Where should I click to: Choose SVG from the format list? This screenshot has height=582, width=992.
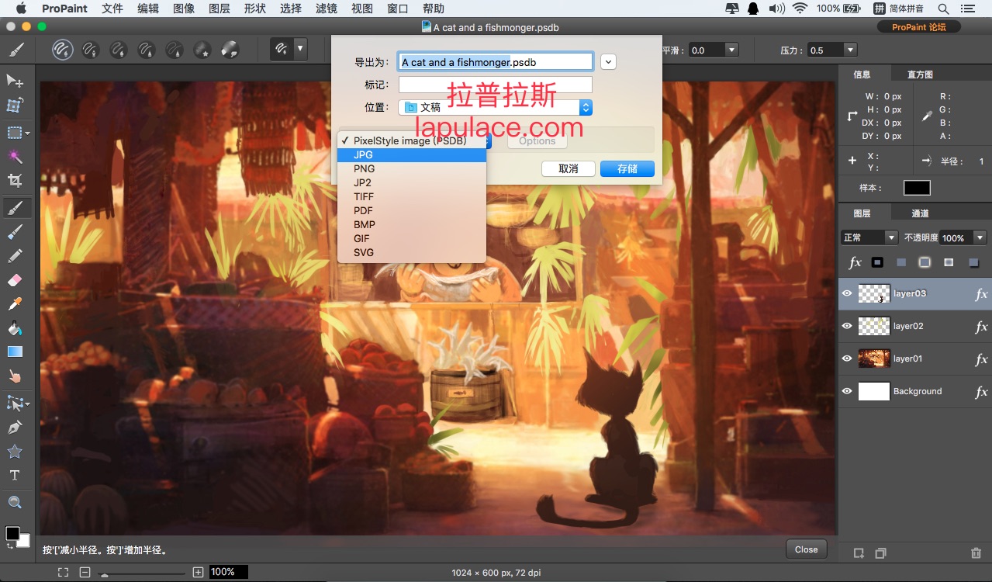412,252
